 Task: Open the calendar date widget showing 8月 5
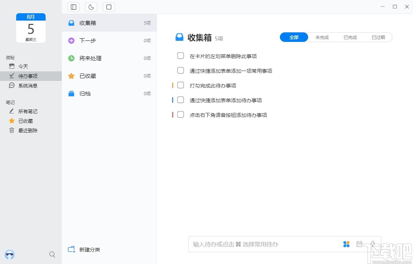(x=31, y=28)
